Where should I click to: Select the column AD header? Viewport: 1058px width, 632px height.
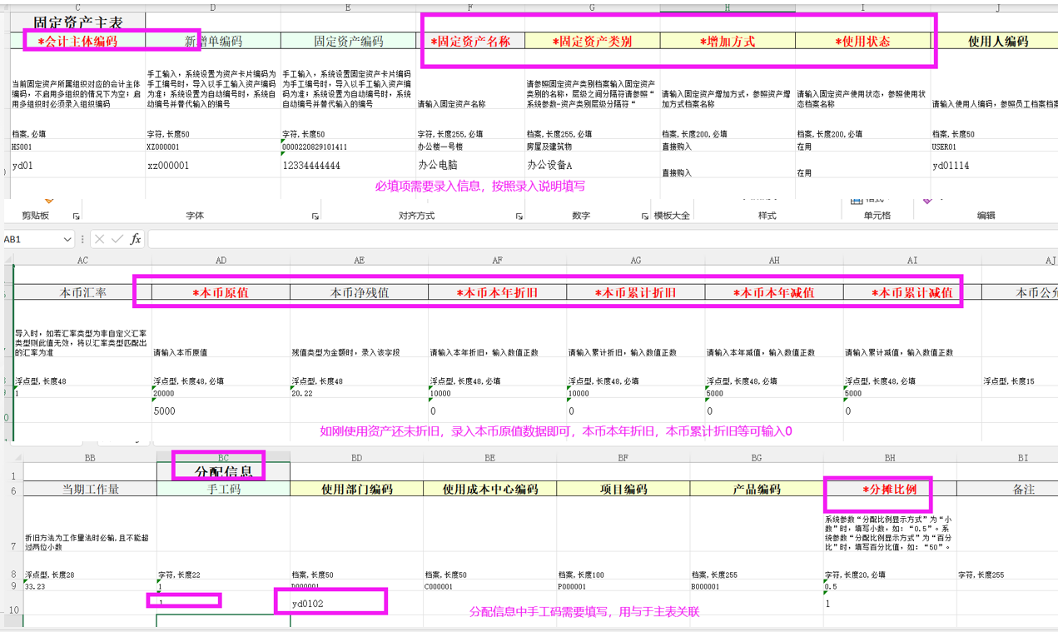point(221,261)
